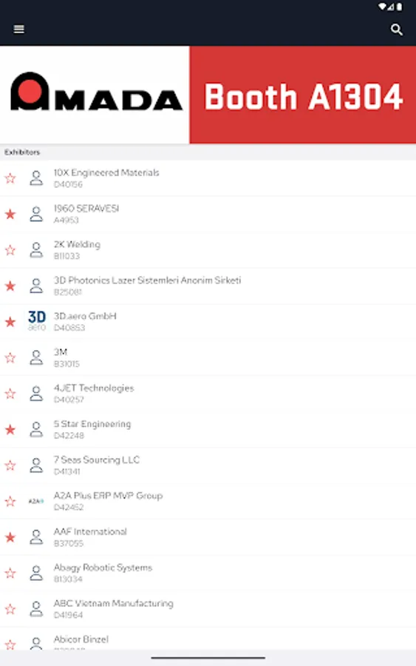
Task: Open 5 Star Engineering details
Action: click(208, 429)
